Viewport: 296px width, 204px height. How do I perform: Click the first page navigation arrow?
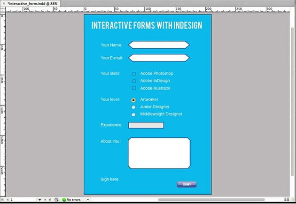(2, 200)
